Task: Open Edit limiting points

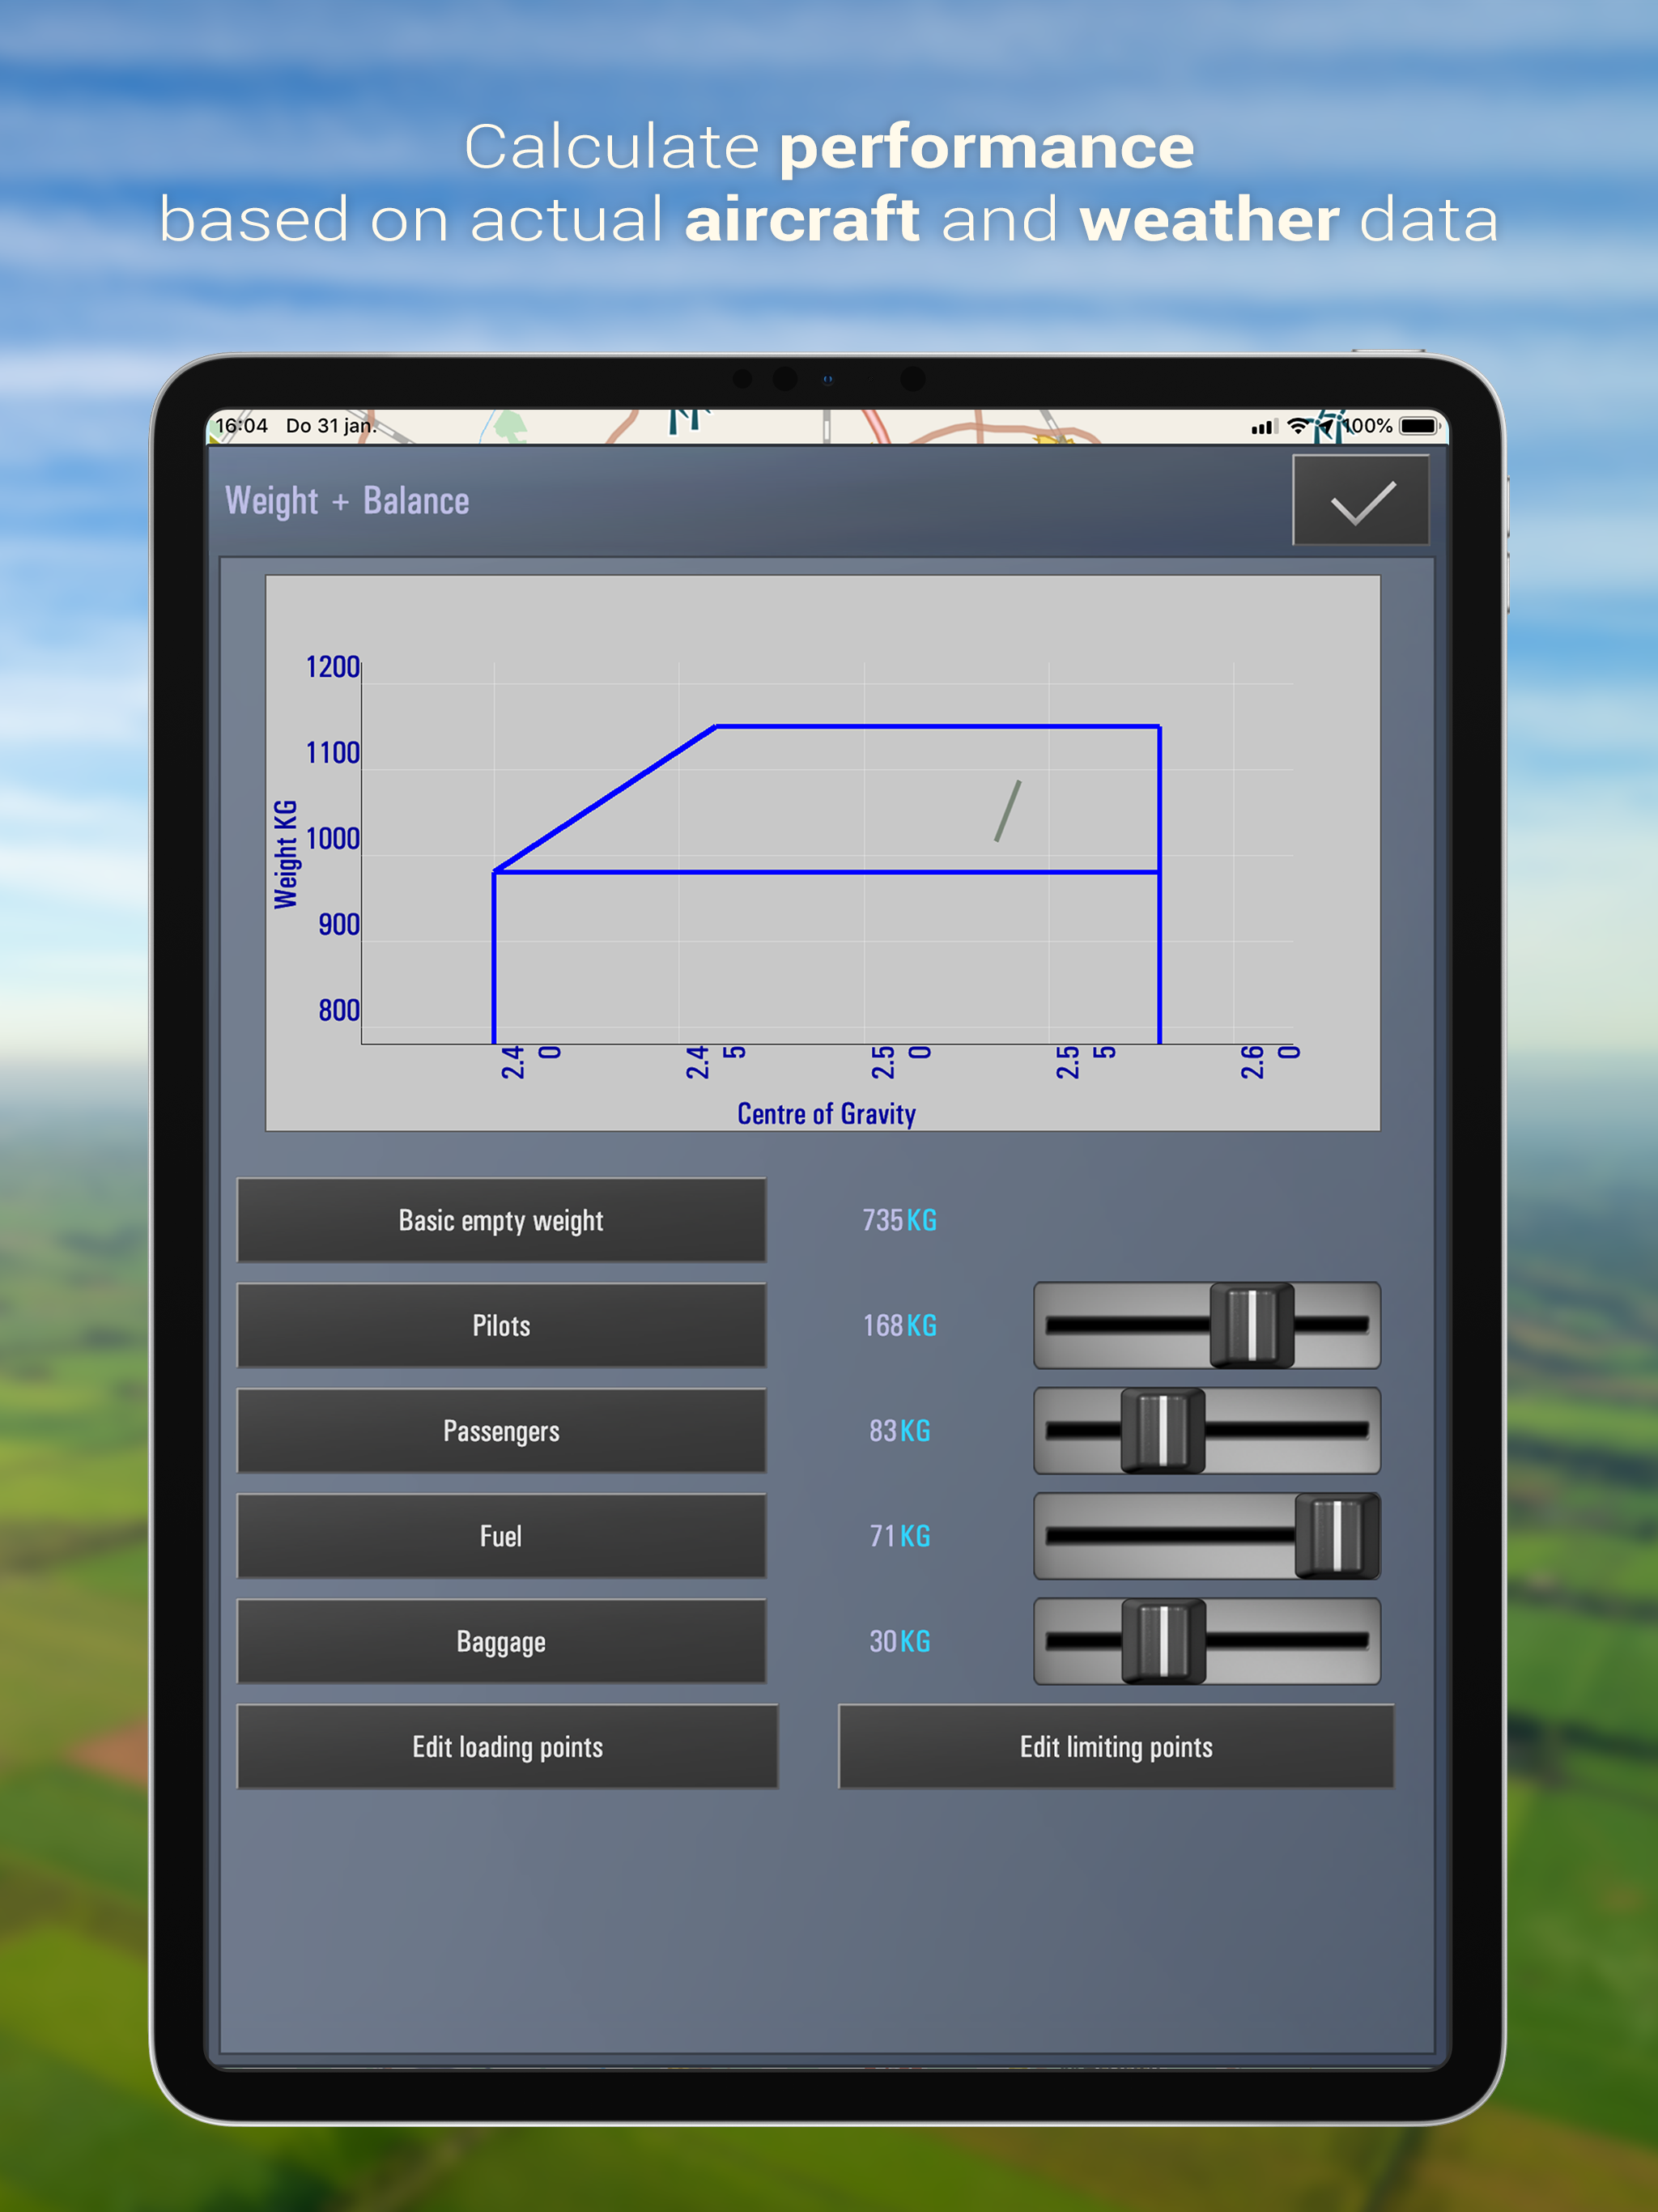Action: tap(1116, 1747)
